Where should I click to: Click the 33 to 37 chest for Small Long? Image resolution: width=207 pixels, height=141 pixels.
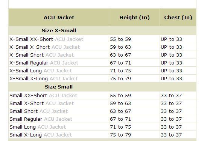[x=171, y=127]
